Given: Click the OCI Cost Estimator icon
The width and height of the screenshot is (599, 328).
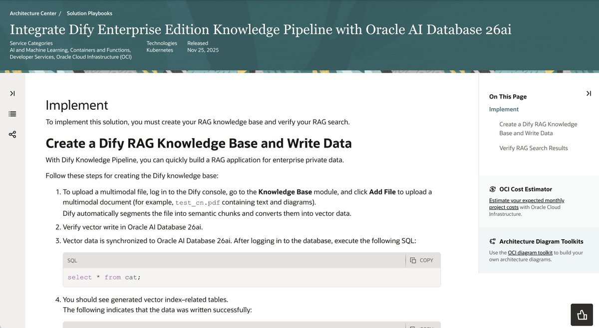Looking at the screenshot, I should pos(492,189).
